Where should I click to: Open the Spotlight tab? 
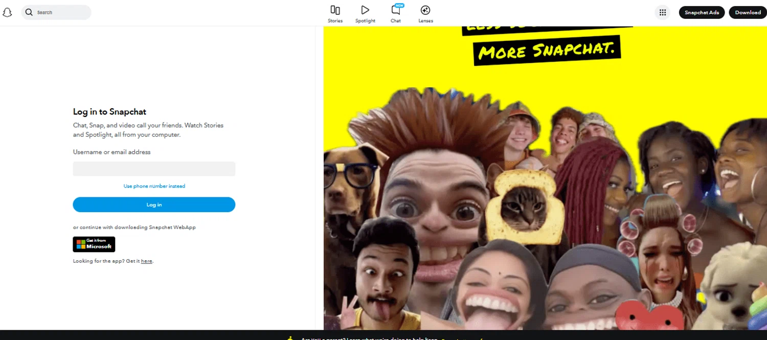[x=365, y=14]
